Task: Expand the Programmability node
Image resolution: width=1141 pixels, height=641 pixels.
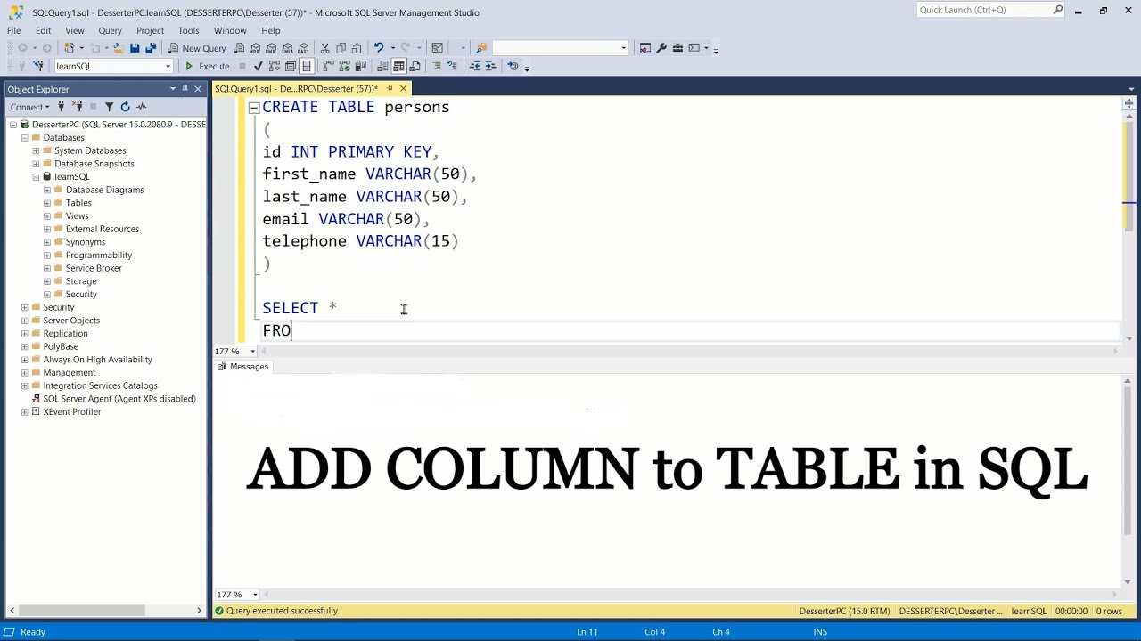Action: (x=47, y=256)
